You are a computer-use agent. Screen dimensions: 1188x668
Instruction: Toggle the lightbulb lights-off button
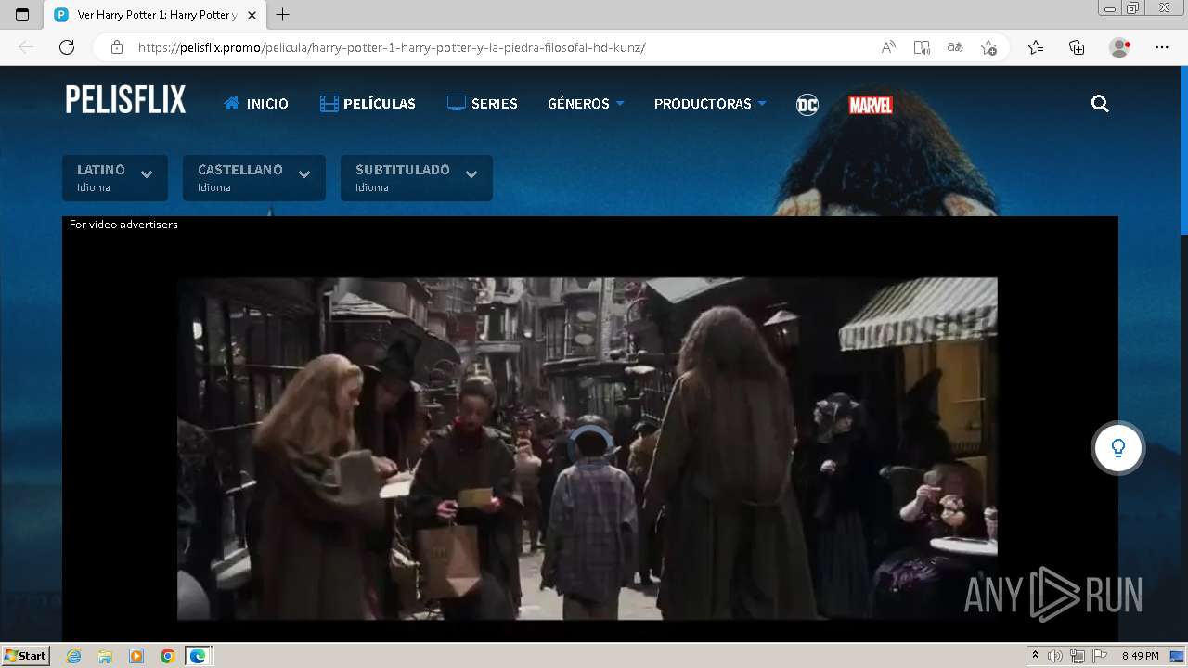pyautogui.click(x=1118, y=448)
